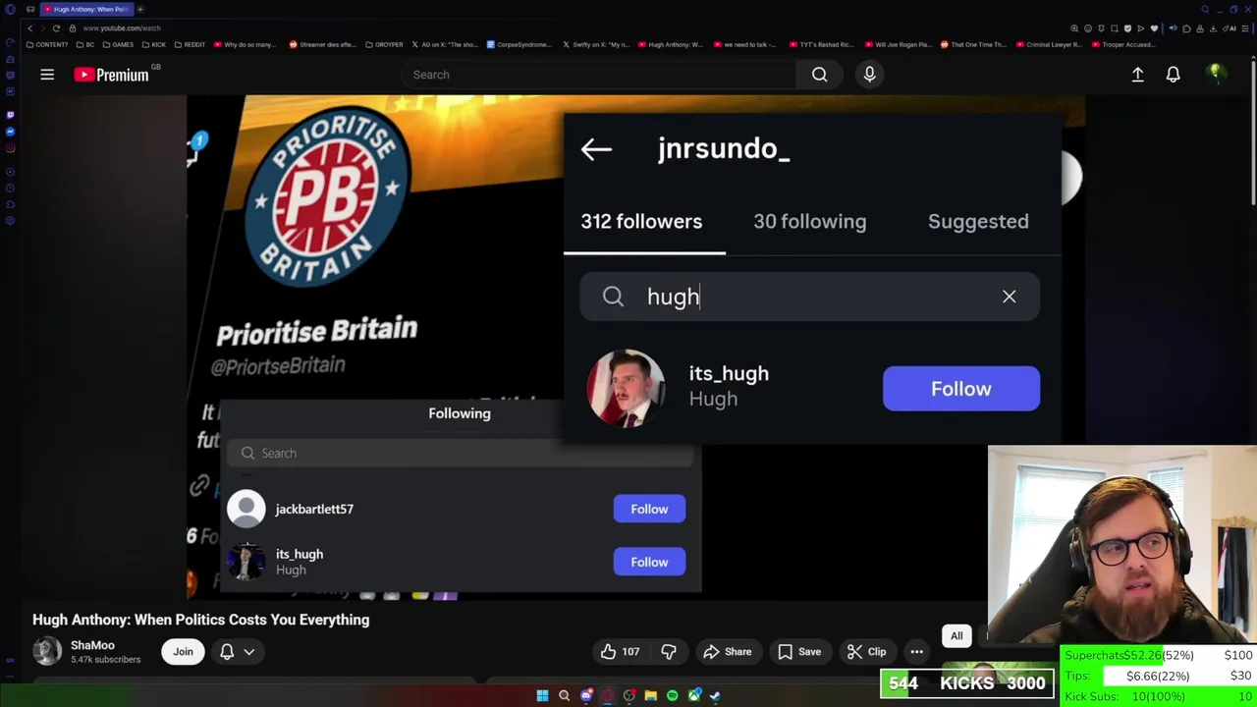This screenshot has width=1257, height=707.
Task: Open a new browser tab with plus
Action: coord(139,9)
